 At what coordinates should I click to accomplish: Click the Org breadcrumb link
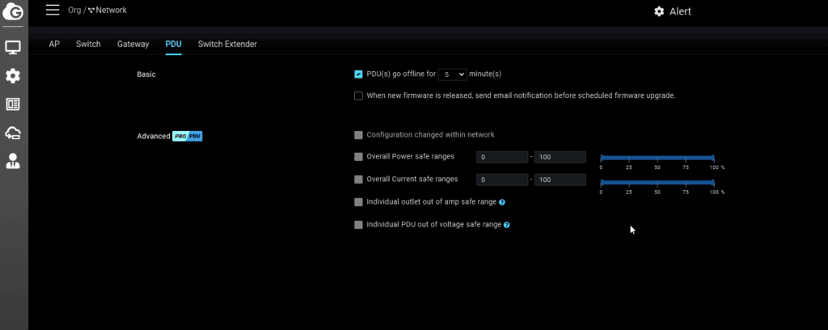pos(75,11)
